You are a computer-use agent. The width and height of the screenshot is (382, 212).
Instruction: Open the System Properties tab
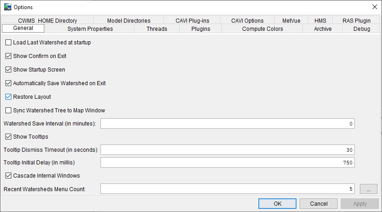[x=90, y=29]
